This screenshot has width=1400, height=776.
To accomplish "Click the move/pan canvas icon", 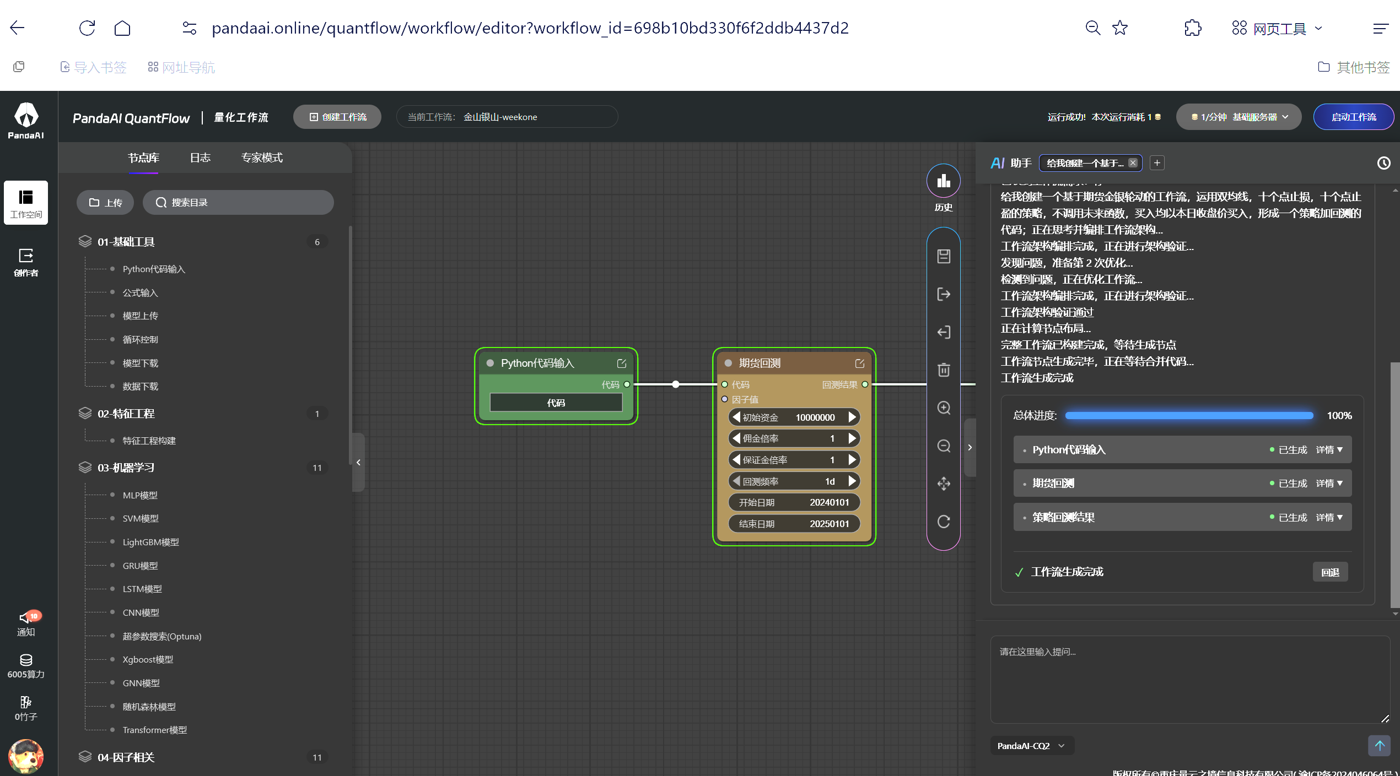I will click(944, 484).
